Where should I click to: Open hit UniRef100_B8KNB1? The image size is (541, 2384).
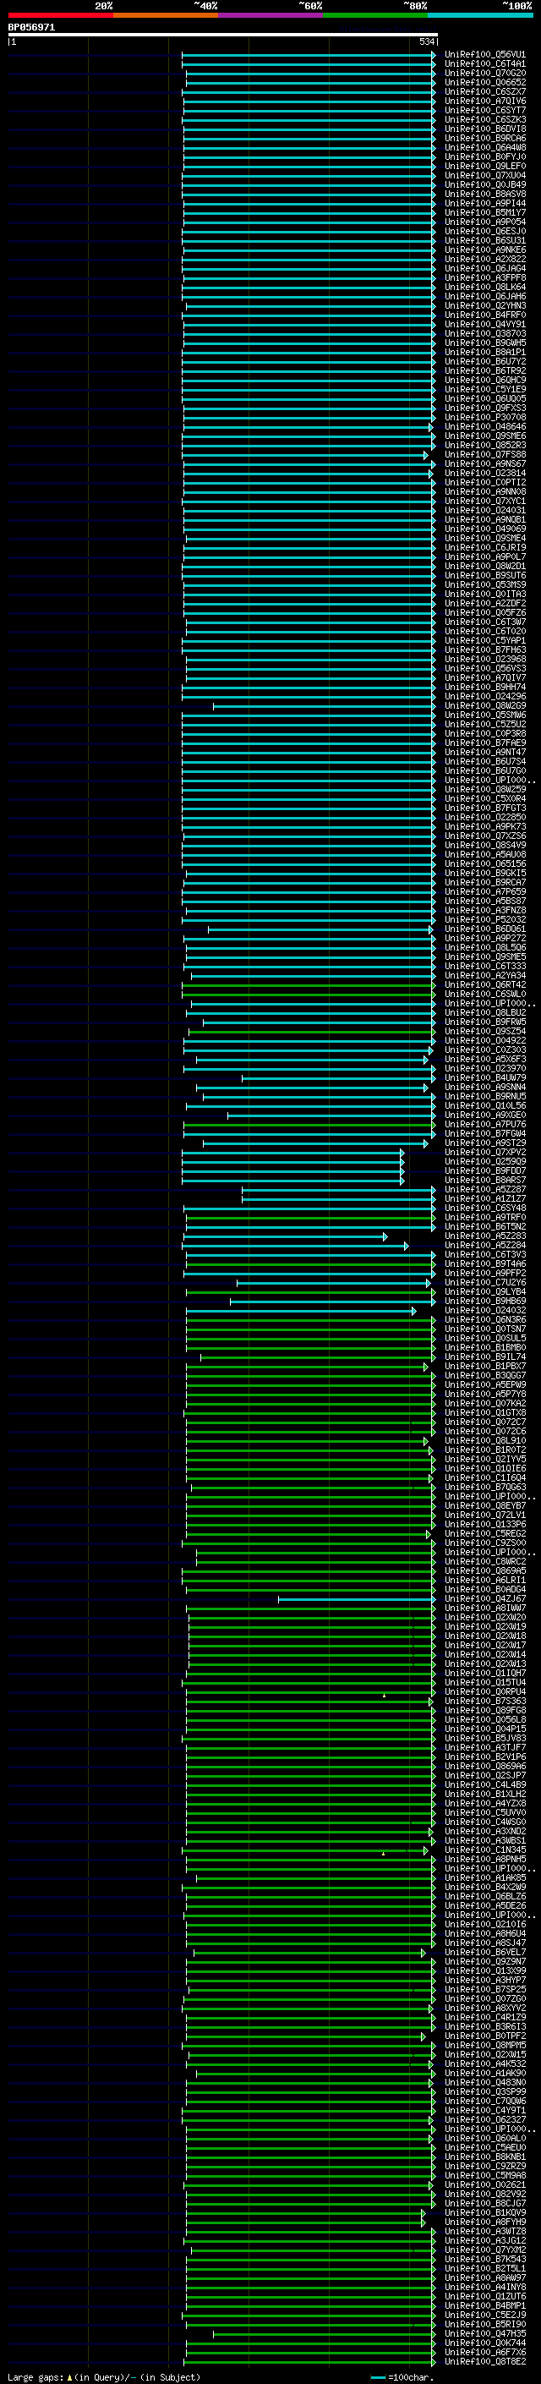tap(484, 2157)
